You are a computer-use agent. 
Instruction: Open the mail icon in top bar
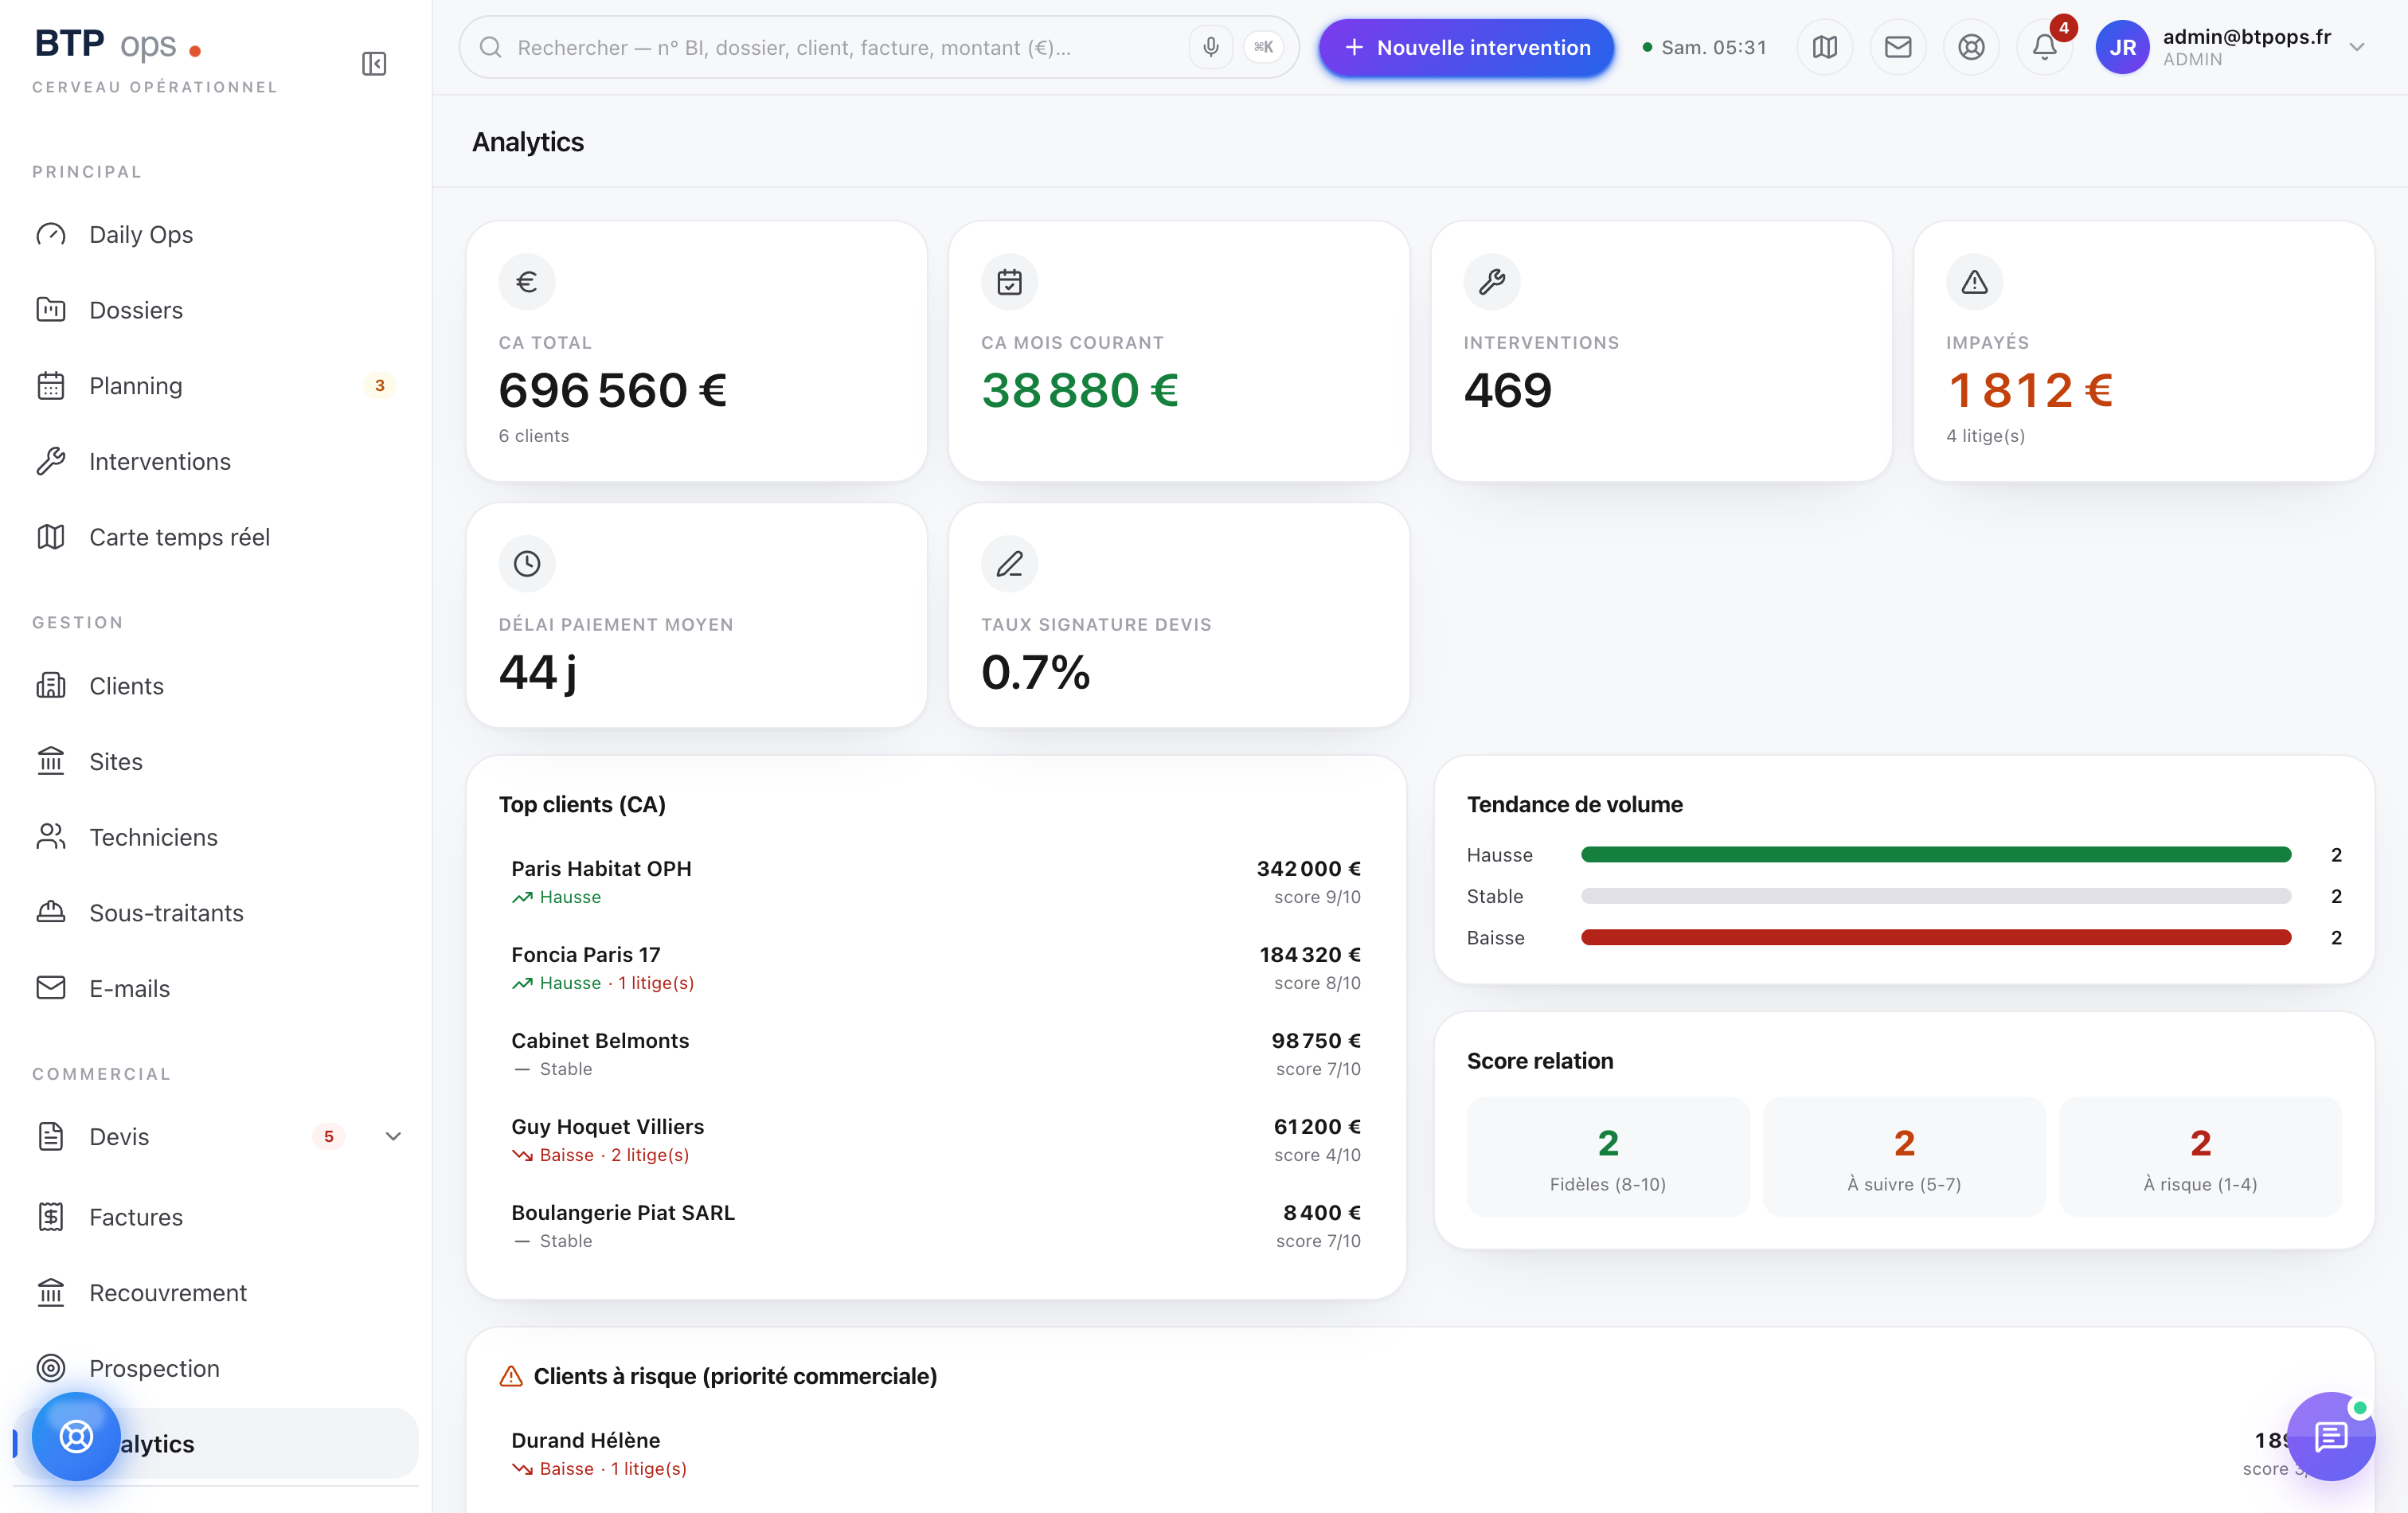1898,47
